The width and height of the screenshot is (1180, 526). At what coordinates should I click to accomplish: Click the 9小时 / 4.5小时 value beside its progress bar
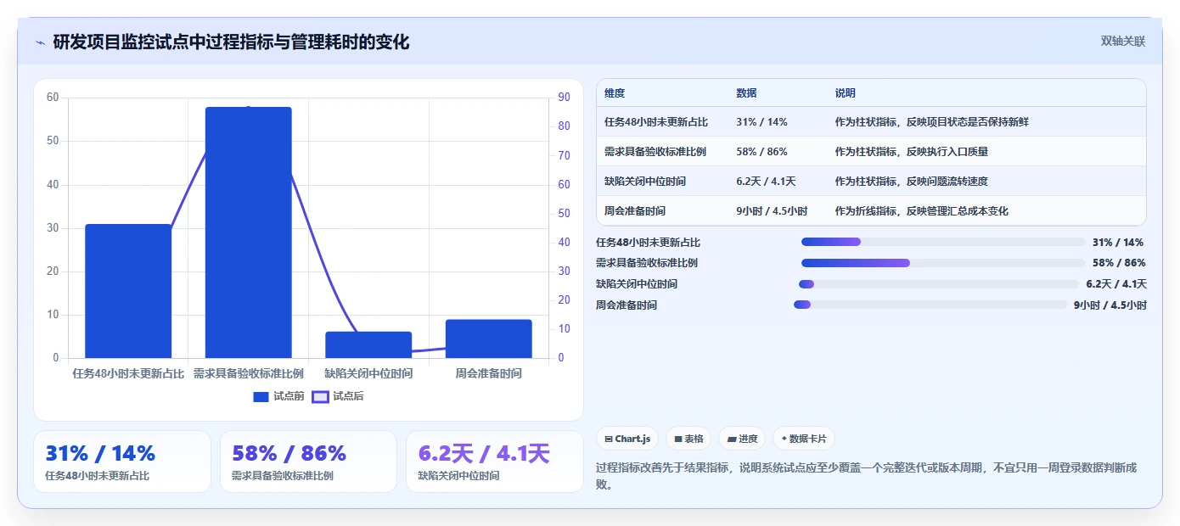coord(1110,305)
